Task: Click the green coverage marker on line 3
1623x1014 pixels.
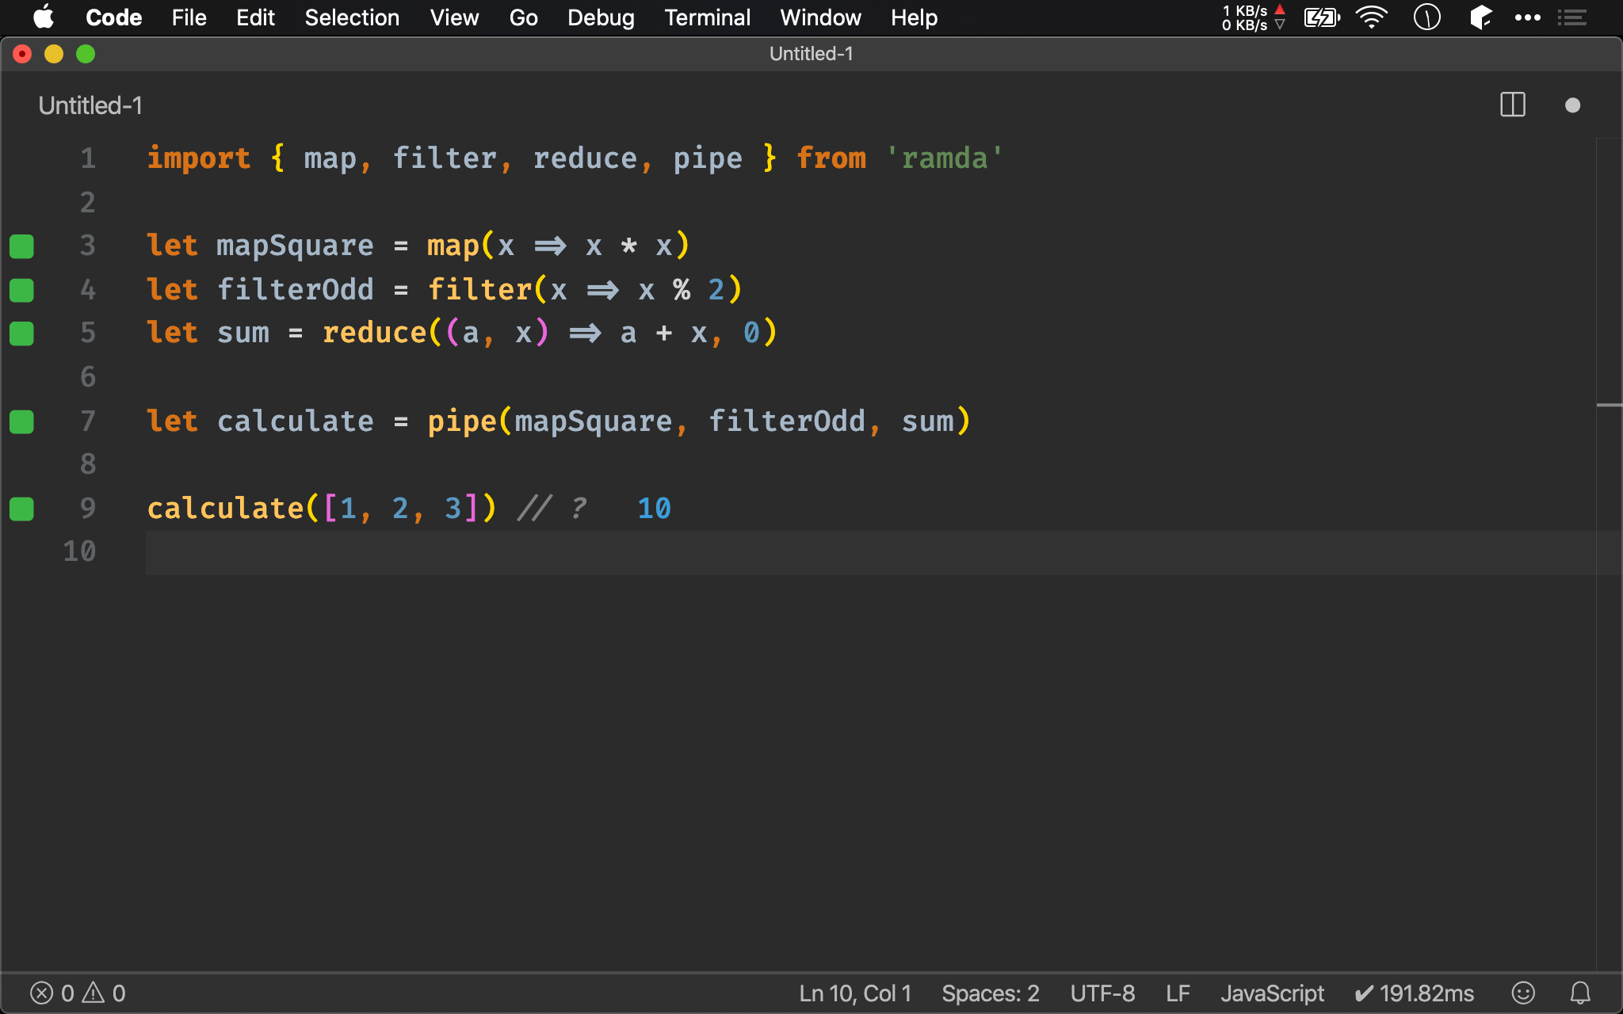Action: tap(21, 246)
